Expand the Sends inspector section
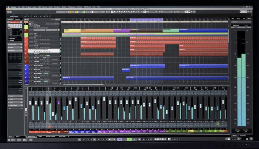 [x=15, y=99]
